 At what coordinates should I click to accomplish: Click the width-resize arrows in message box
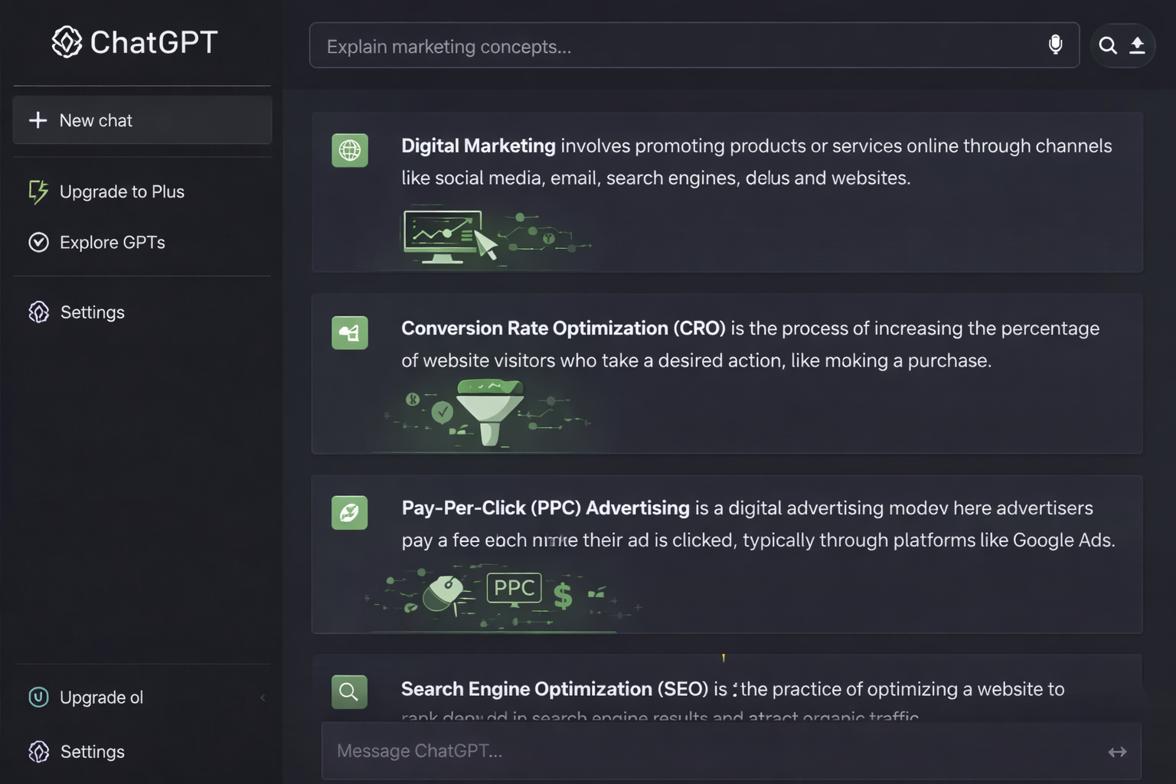(1118, 751)
